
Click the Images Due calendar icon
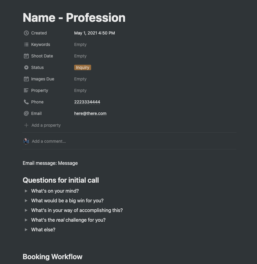pos(26,79)
